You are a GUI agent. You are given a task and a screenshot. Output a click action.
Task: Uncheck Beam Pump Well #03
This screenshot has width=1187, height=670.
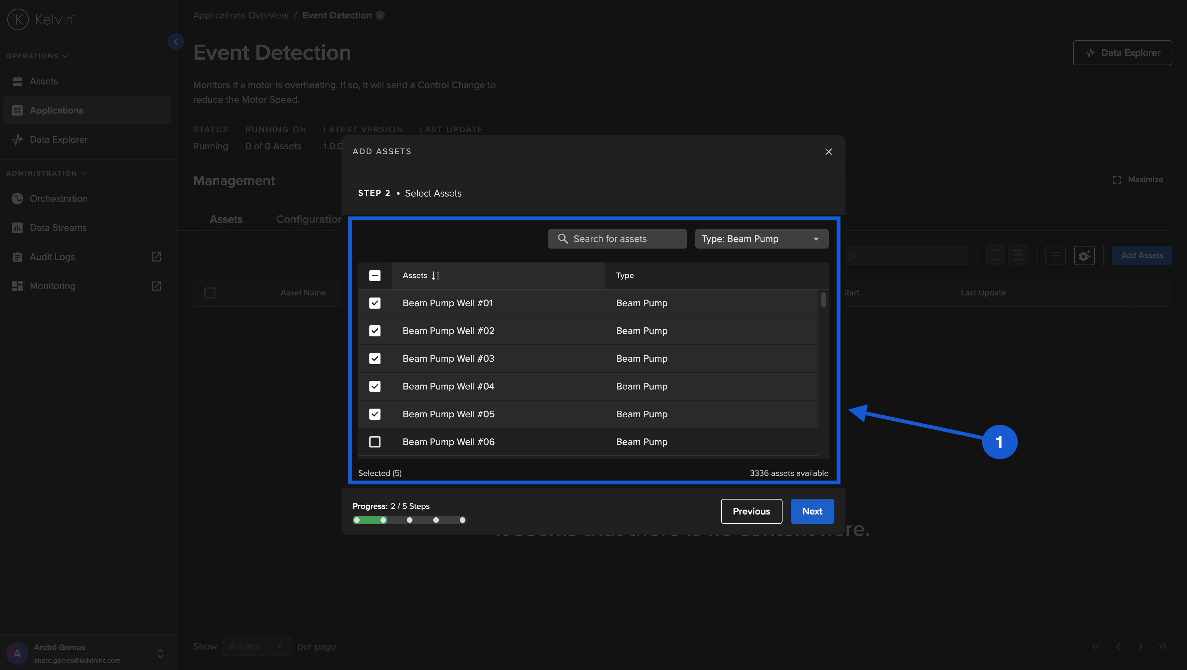pos(375,358)
